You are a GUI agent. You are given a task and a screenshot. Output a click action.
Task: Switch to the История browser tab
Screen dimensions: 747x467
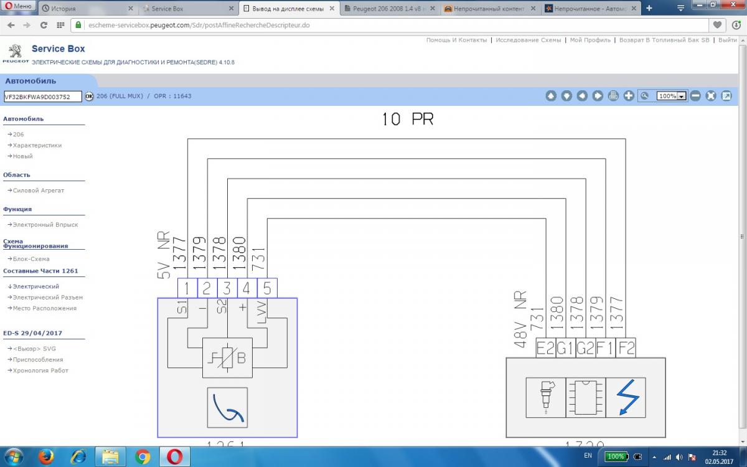click(87, 9)
